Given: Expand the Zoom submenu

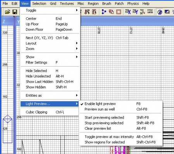Looking at the screenshot, I should 50,49.
